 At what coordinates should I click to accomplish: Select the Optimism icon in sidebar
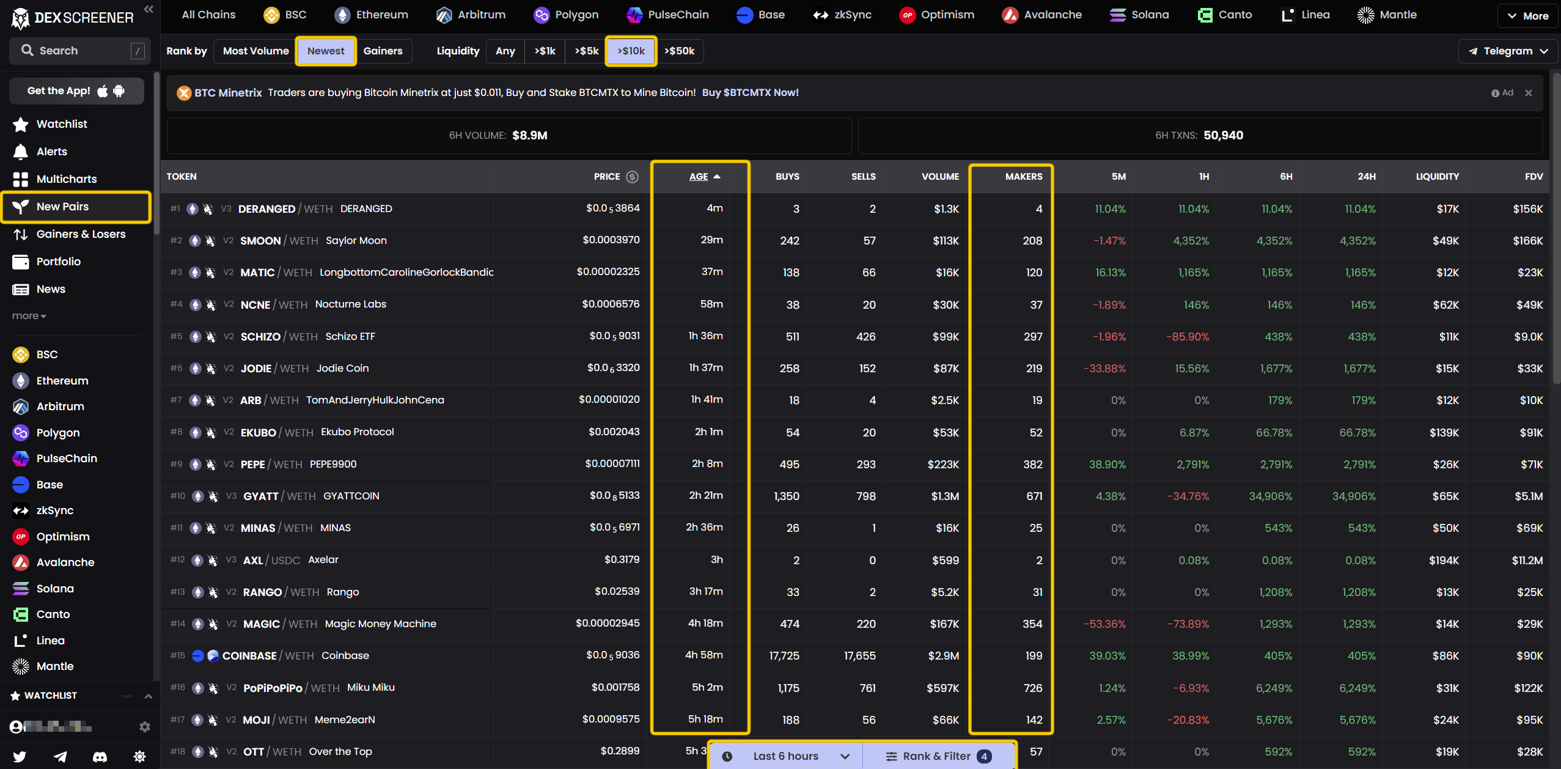coord(20,537)
